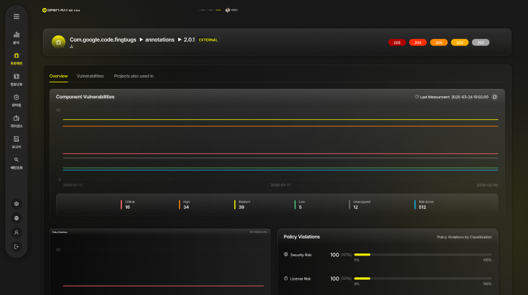Click the dark red 205 severity badge
This screenshot has width=528, height=295.
pos(397,43)
